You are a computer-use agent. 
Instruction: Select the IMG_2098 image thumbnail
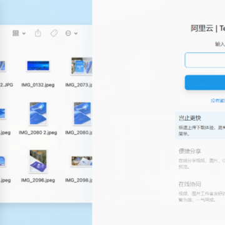(x=82, y=161)
